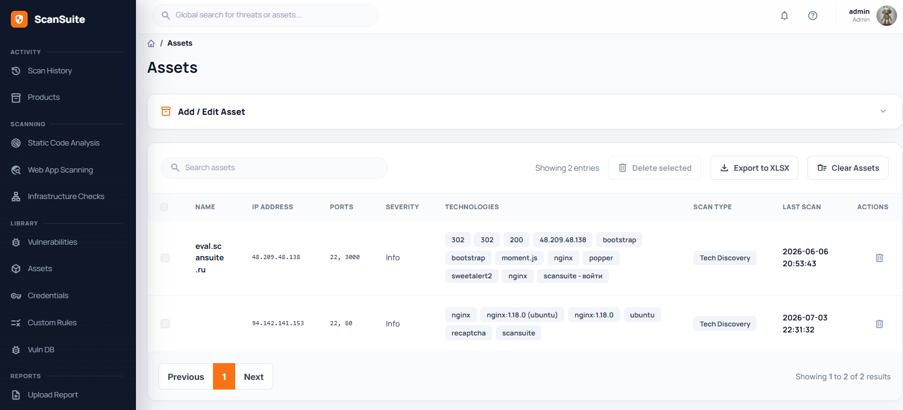Click the popper technology tag
Image resolution: width=903 pixels, height=410 pixels.
coord(601,258)
